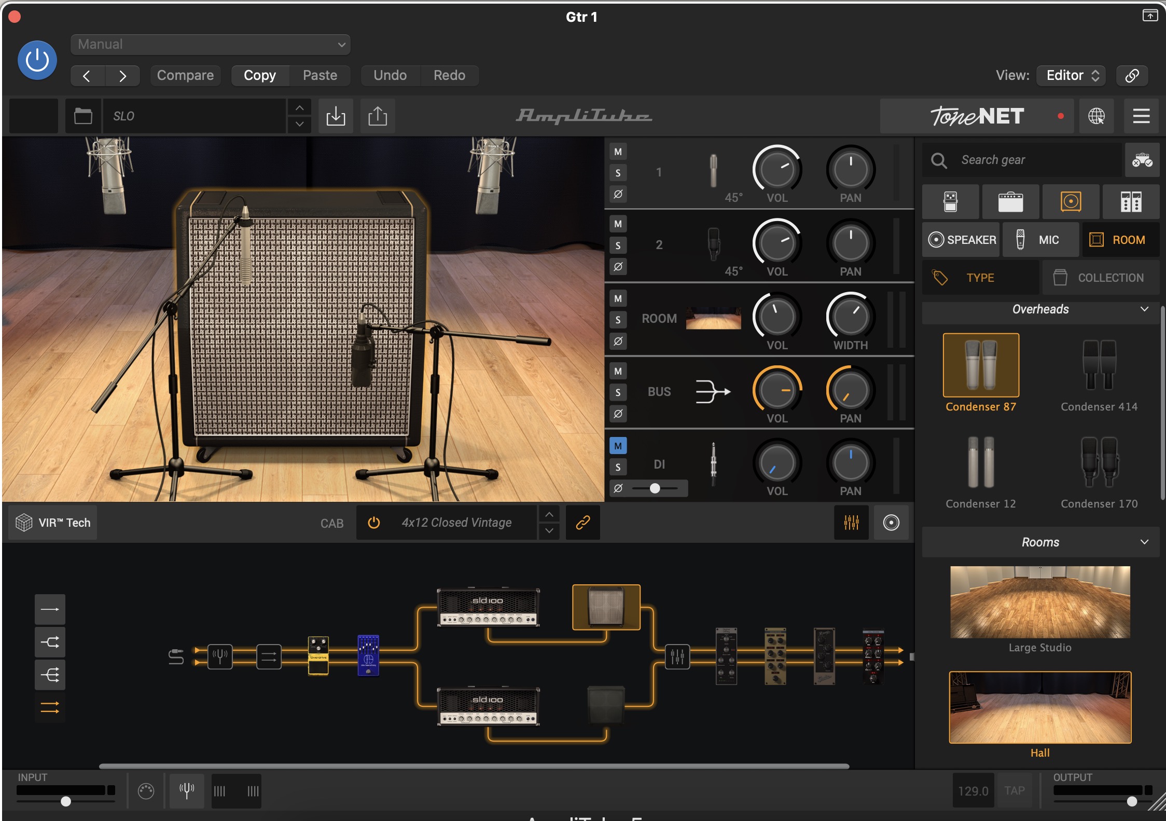Solo the ROOM channel
Image resolution: width=1166 pixels, height=821 pixels.
click(x=618, y=320)
